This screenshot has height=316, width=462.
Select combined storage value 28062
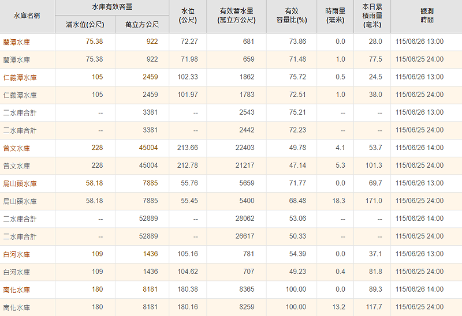click(245, 219)
